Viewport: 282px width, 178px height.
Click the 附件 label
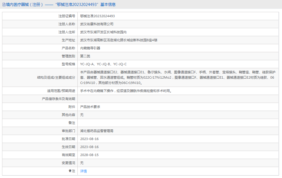click(72, 107)
